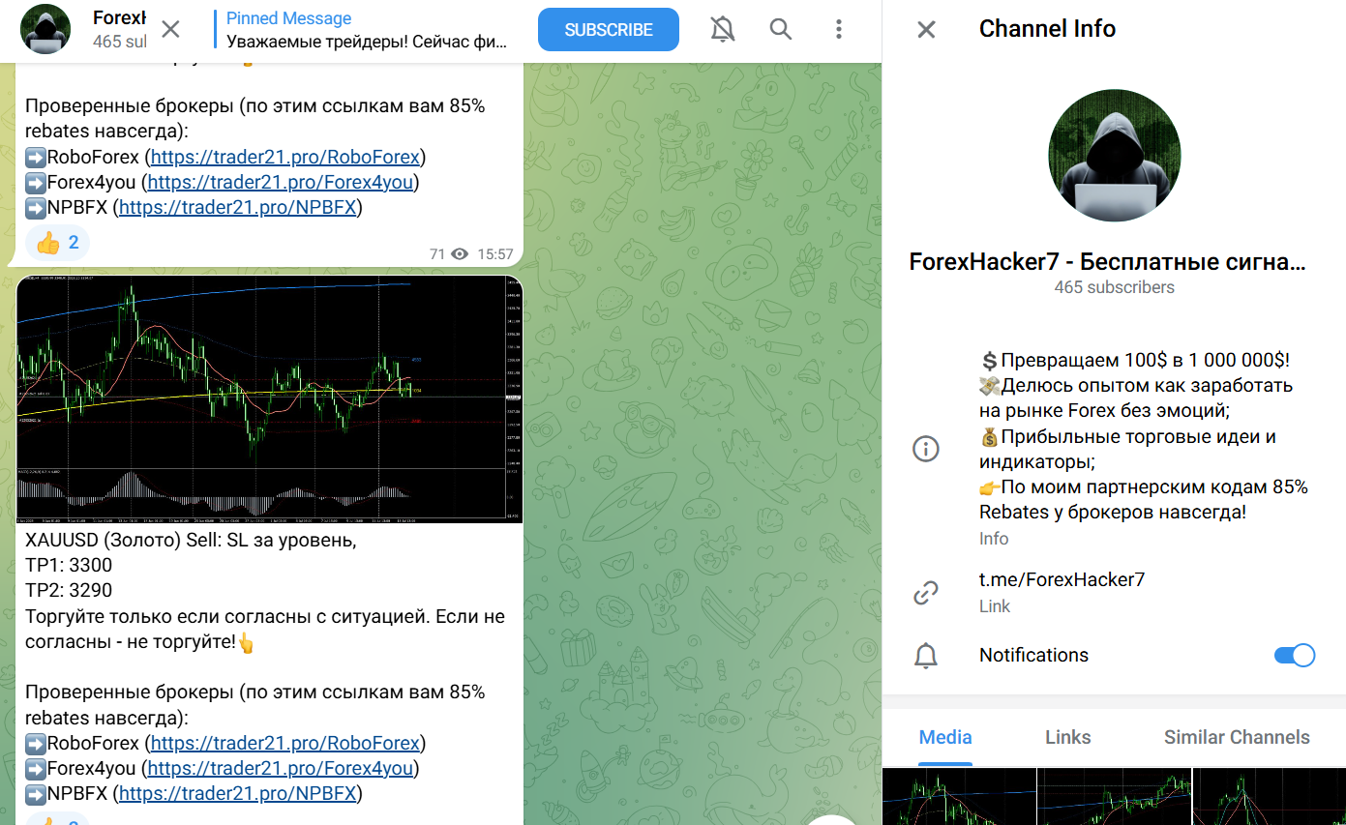Select the Media tab

point(944,737)
